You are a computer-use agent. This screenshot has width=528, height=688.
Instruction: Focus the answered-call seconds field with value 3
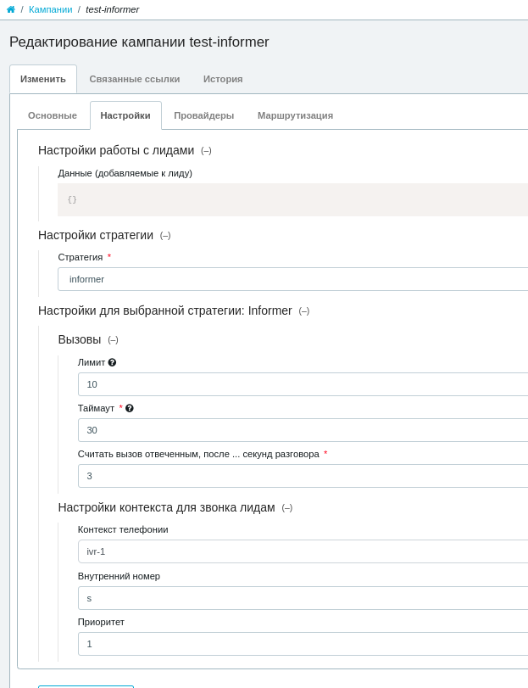[303, 476]
